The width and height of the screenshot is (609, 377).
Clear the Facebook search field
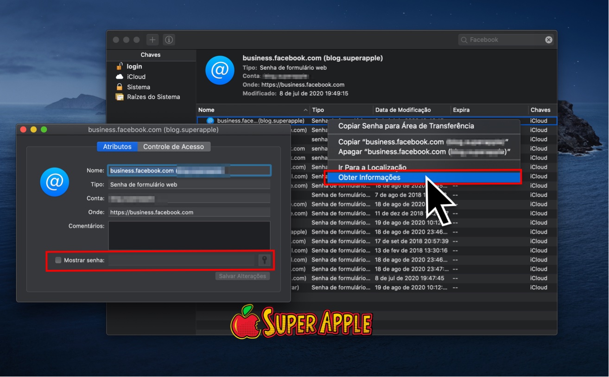[x=549, y=40]
